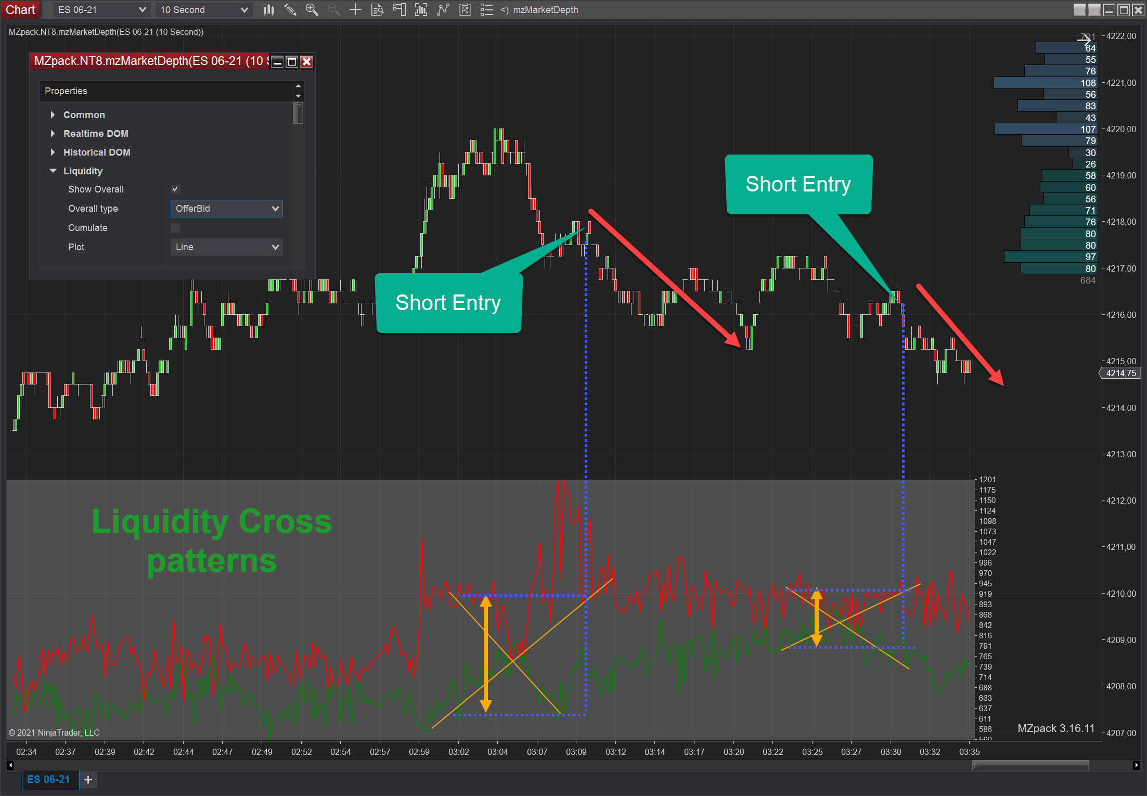Click the Show Overall property label
1147x796 pixels.
[96, 189]
